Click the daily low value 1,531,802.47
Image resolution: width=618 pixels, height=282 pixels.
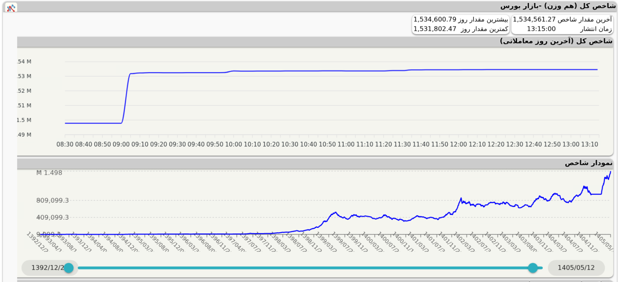coord(435,29)
